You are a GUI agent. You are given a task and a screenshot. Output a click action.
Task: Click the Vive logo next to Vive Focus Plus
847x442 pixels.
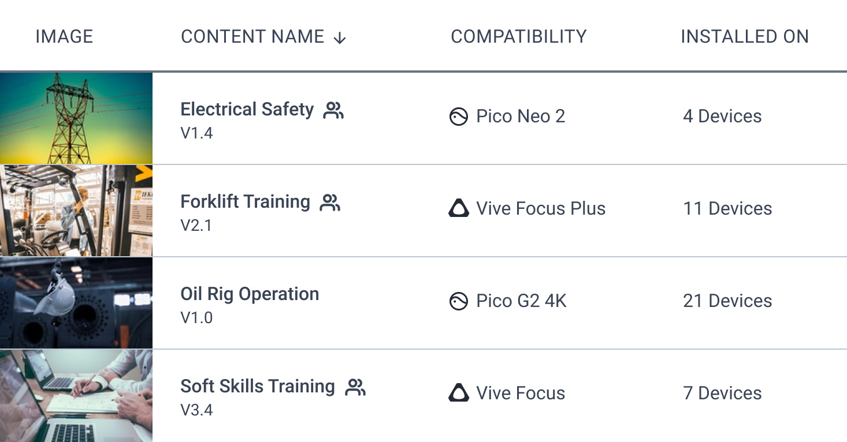click(x=459, y=208)
